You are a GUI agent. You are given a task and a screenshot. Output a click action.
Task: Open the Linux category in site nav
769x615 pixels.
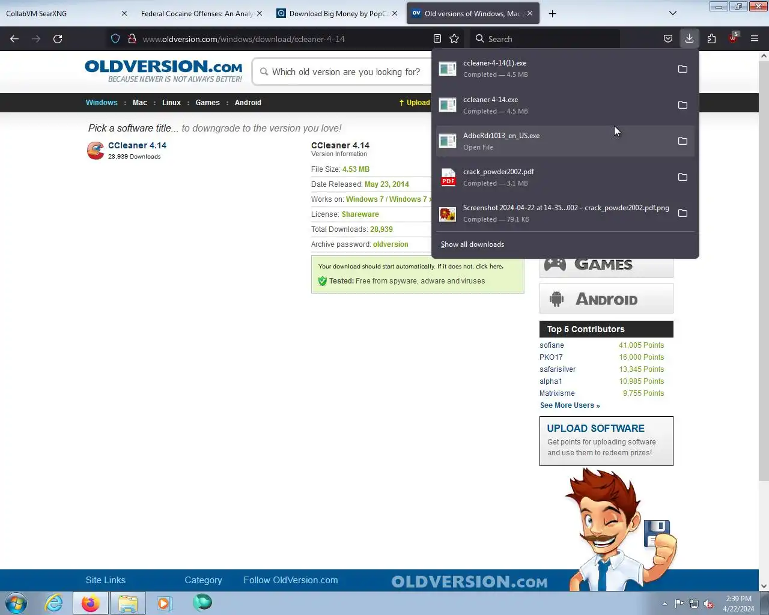(171, 103)
